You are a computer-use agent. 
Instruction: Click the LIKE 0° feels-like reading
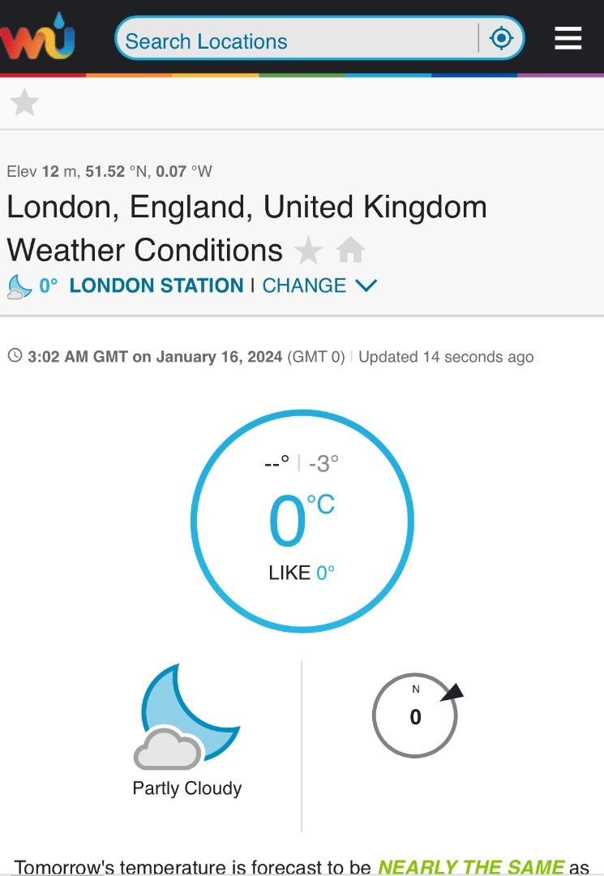(302, 573)
